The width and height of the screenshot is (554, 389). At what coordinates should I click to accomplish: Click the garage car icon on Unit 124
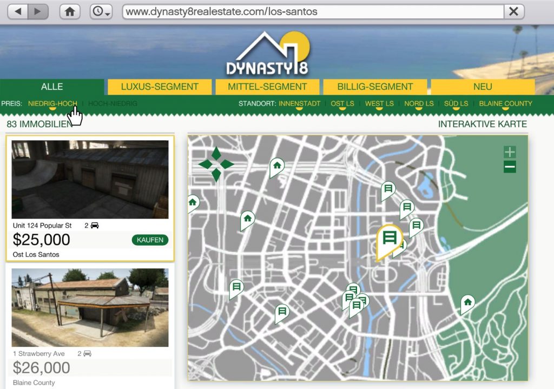tap(95, 226)
